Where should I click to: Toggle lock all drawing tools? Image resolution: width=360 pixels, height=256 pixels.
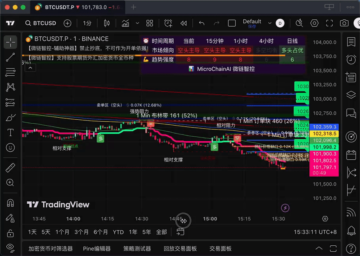click(10, 233)
